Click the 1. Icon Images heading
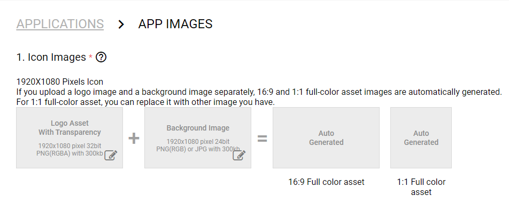Image resolution: width=509 pixels, height=203 pixels. click(51, 58)
